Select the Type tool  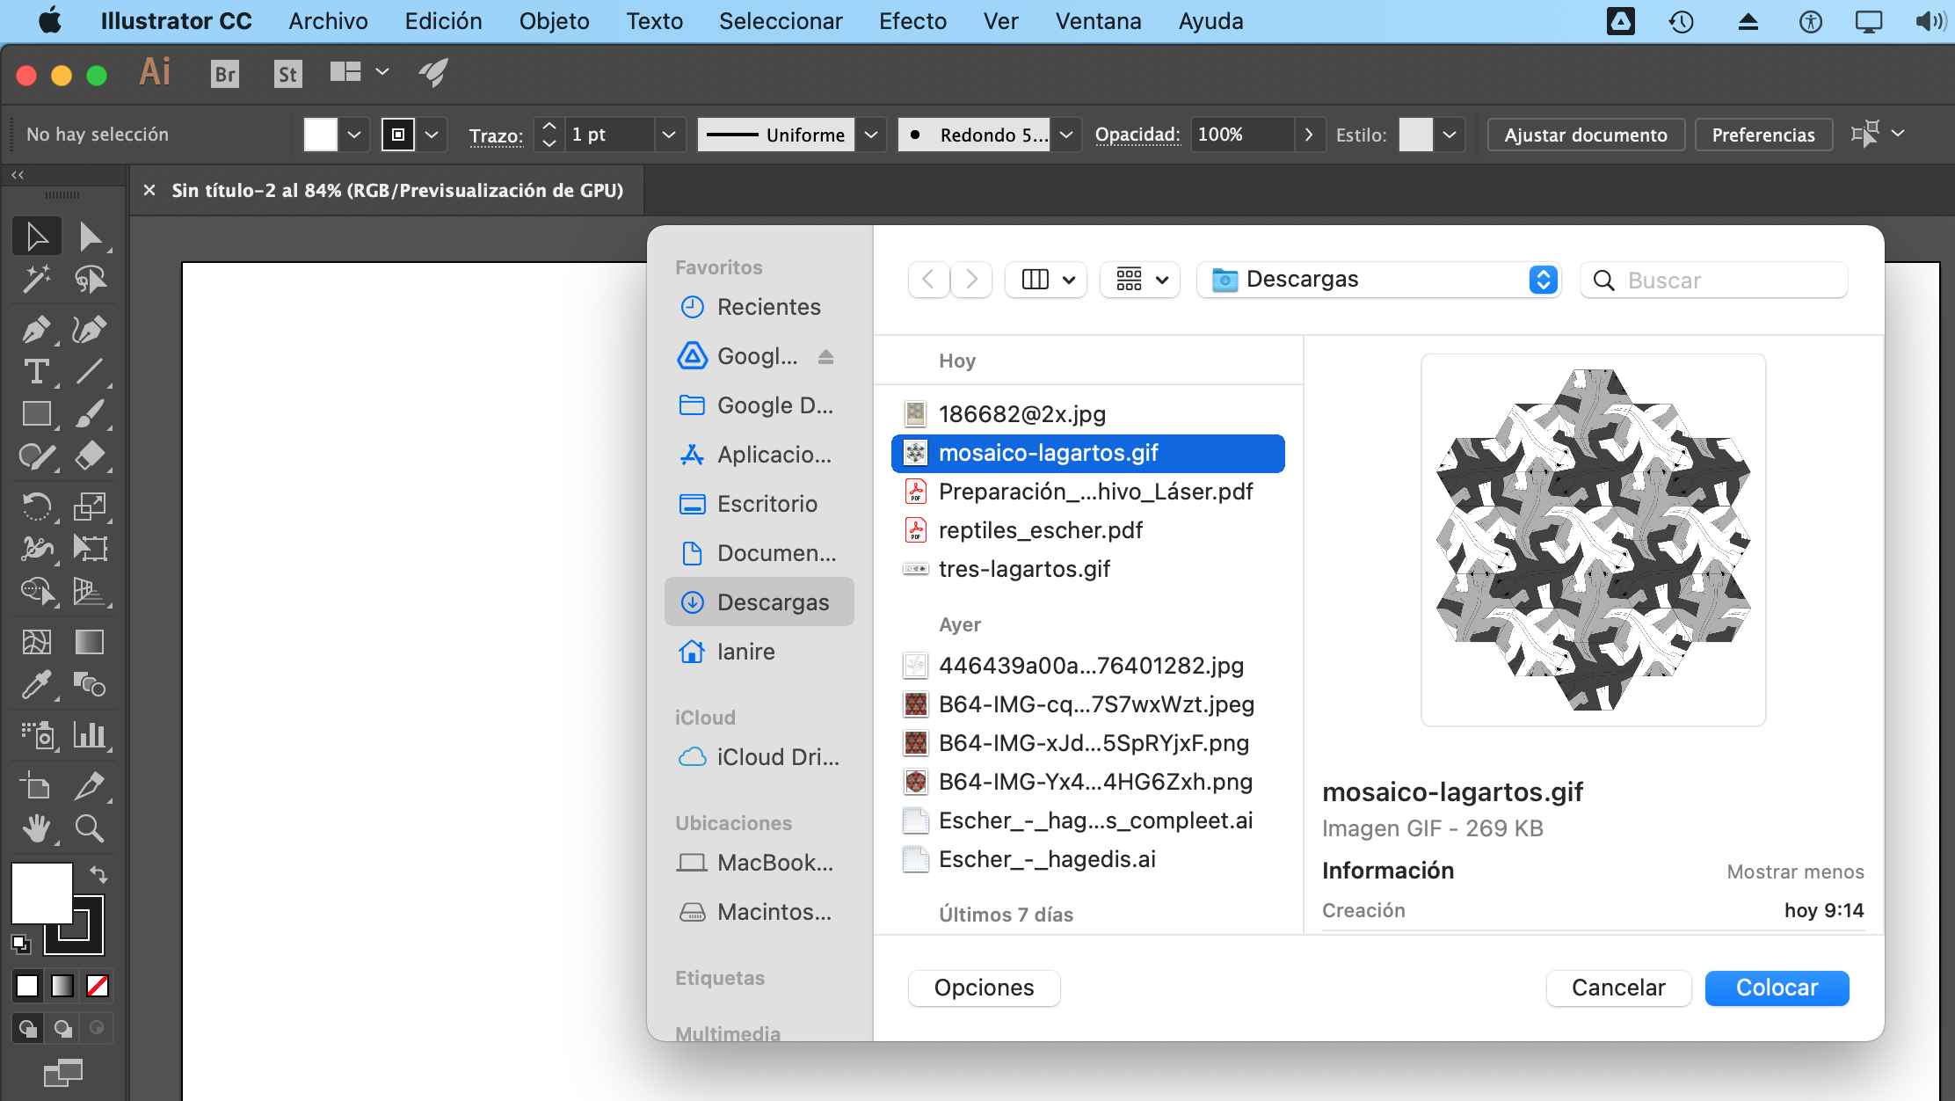coord(37,371)
